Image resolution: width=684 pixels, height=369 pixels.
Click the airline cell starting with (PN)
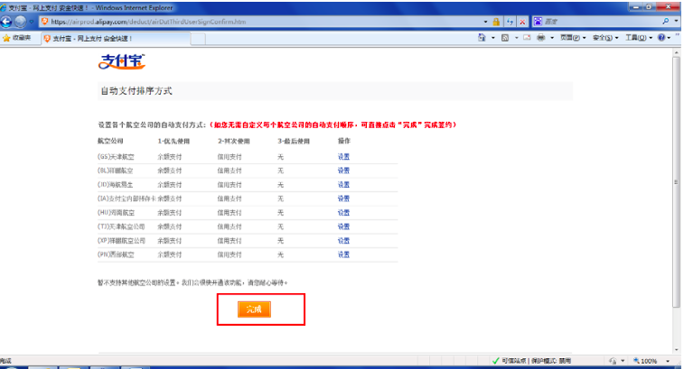116,254
